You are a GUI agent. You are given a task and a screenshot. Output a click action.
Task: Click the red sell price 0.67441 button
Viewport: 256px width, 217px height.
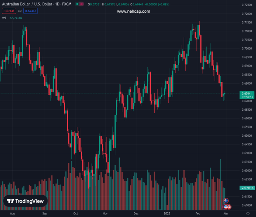9,11
